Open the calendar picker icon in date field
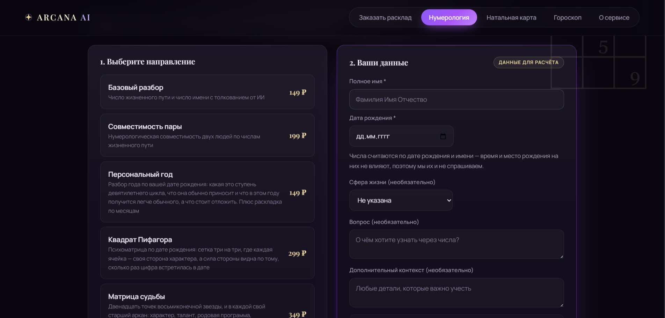 443,136
